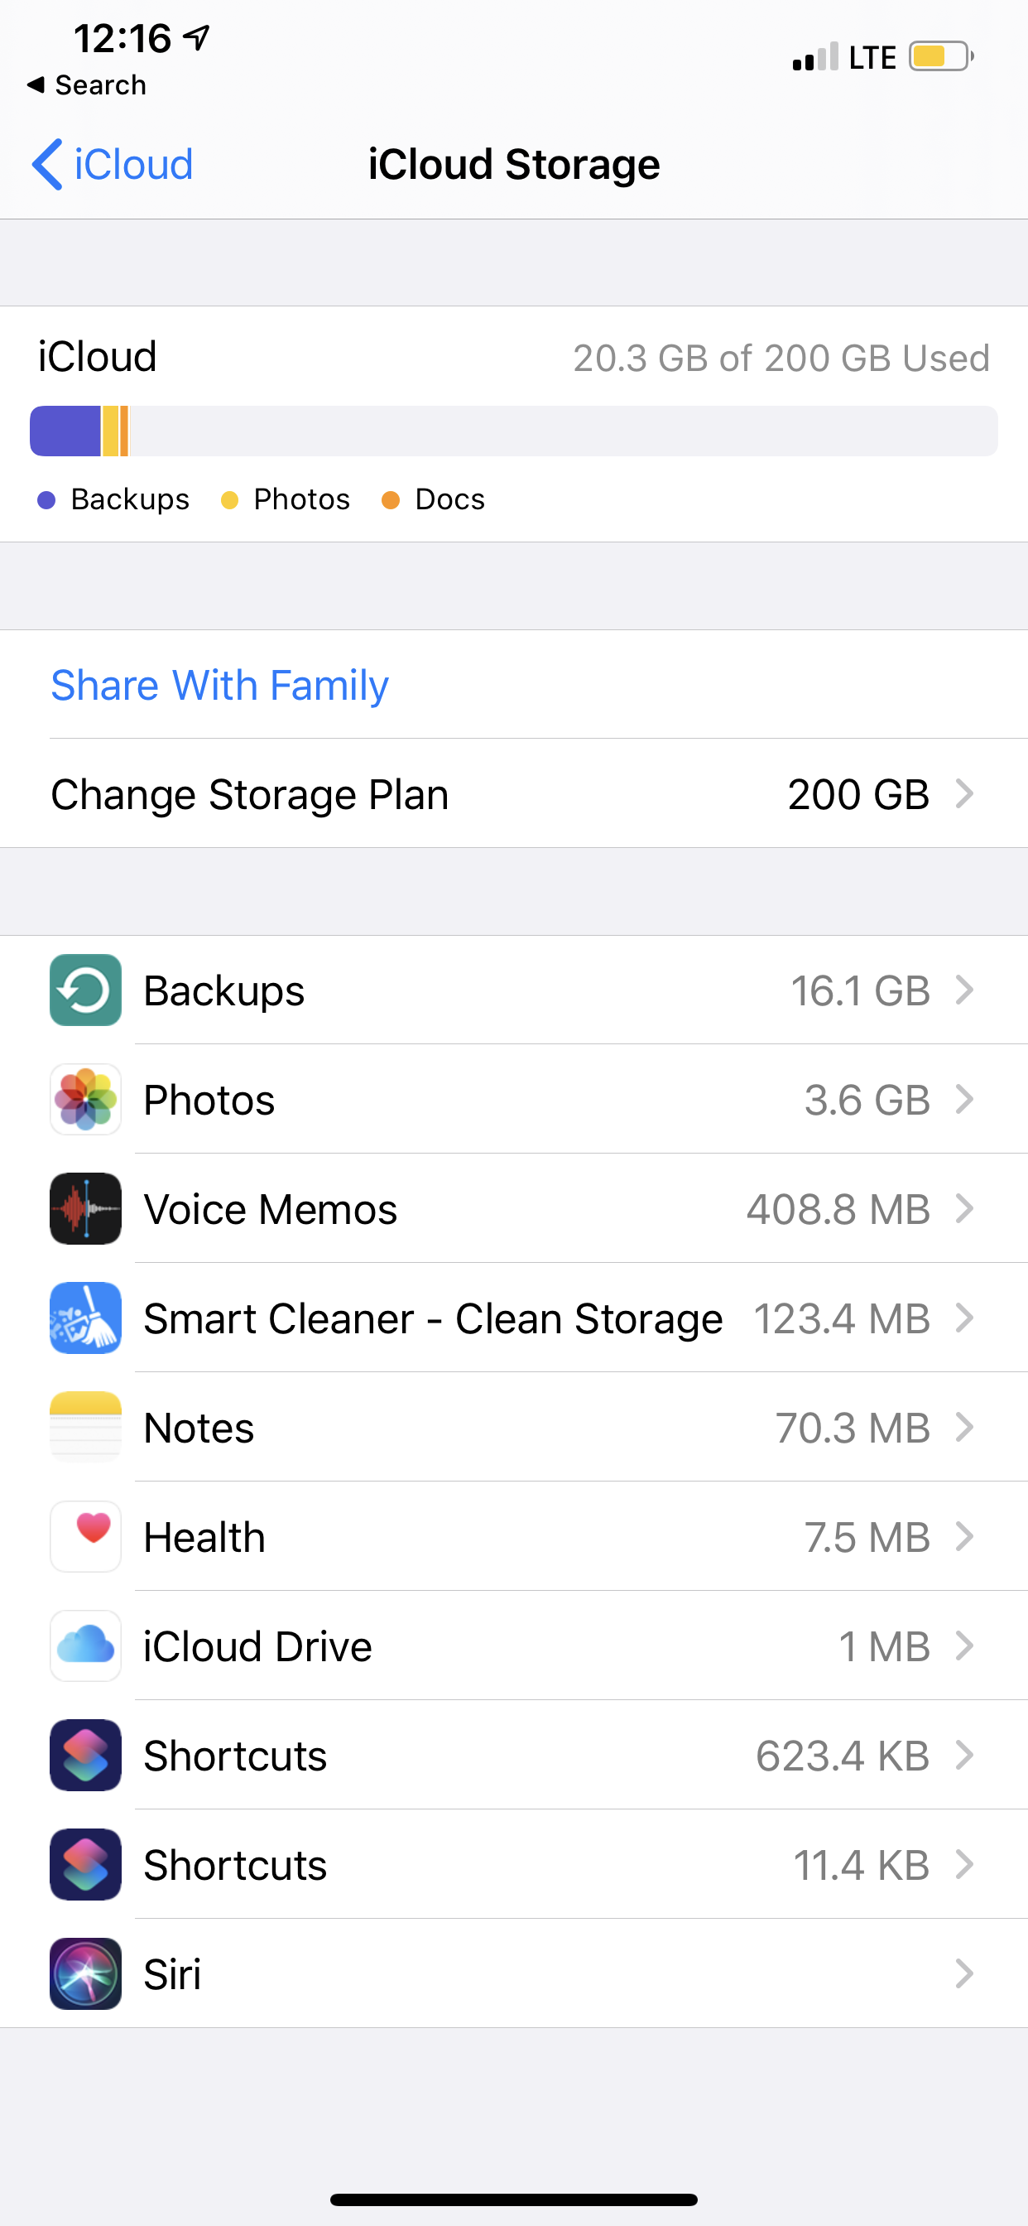This screenshot has height=2226, width=1028.
Task: Tap the Notes app icon
Action: click(x=84, y=1427)
